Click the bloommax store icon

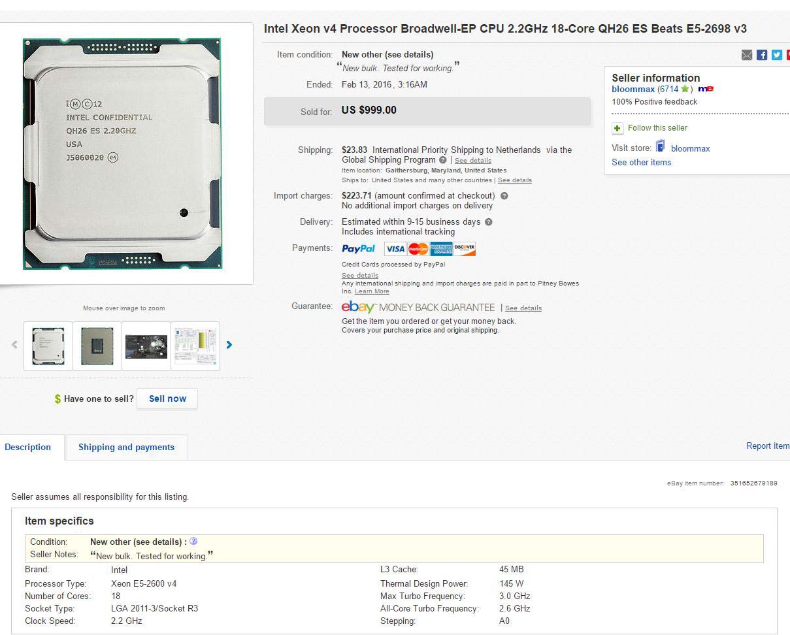660,146
